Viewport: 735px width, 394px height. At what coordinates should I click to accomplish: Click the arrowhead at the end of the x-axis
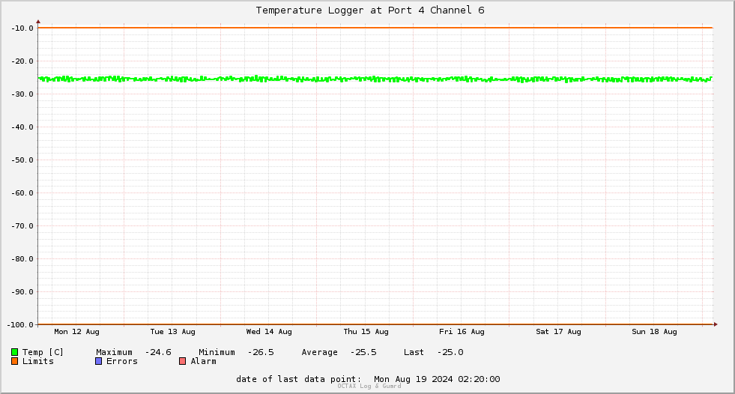pos(716,324)
